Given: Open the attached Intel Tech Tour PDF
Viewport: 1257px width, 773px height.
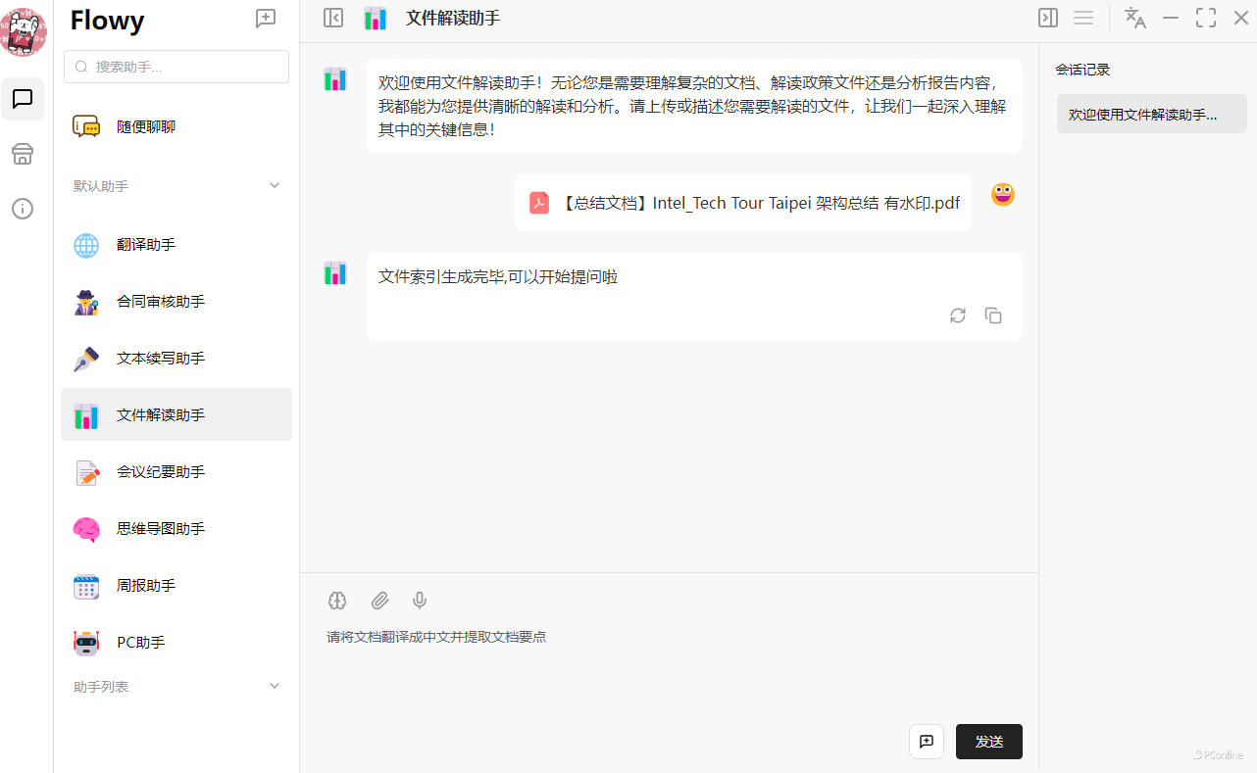Looking at the screenshot, I should point(743,203).
